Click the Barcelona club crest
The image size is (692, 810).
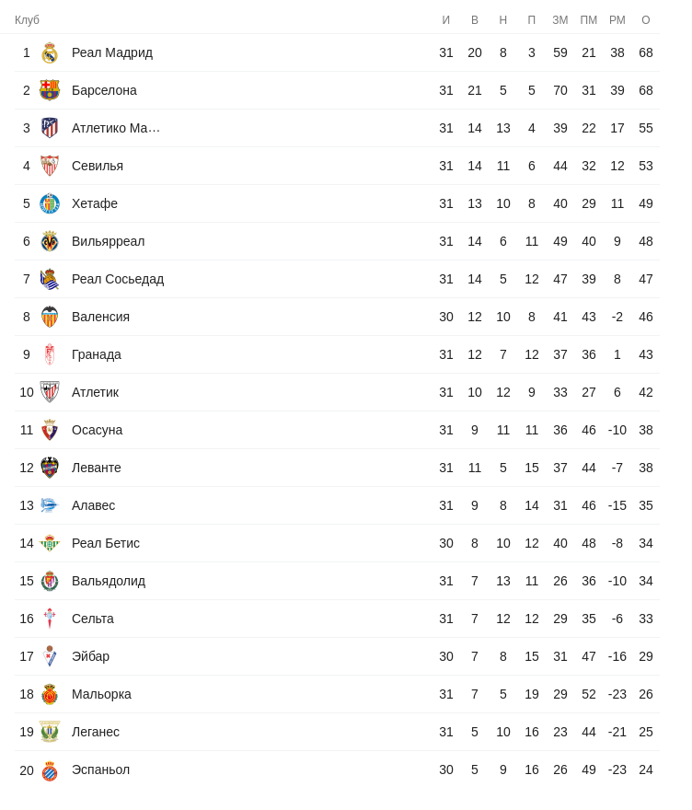click(x=50, y=90)
